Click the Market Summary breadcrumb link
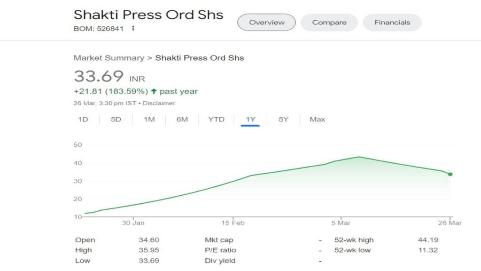 pos(109,58)
